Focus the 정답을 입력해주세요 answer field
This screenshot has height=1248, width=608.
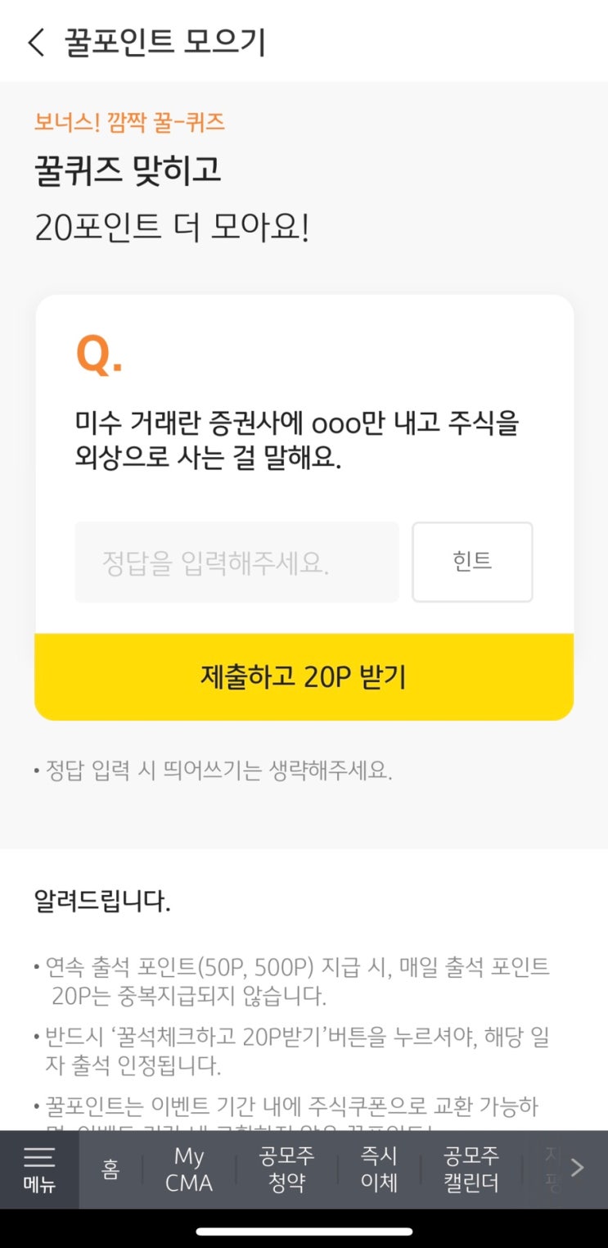pyautogui.click(x=236, y=562)
